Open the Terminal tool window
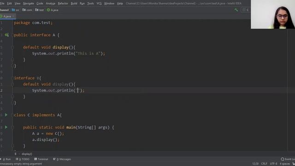The image size is (295, 166). coord(41,159)
